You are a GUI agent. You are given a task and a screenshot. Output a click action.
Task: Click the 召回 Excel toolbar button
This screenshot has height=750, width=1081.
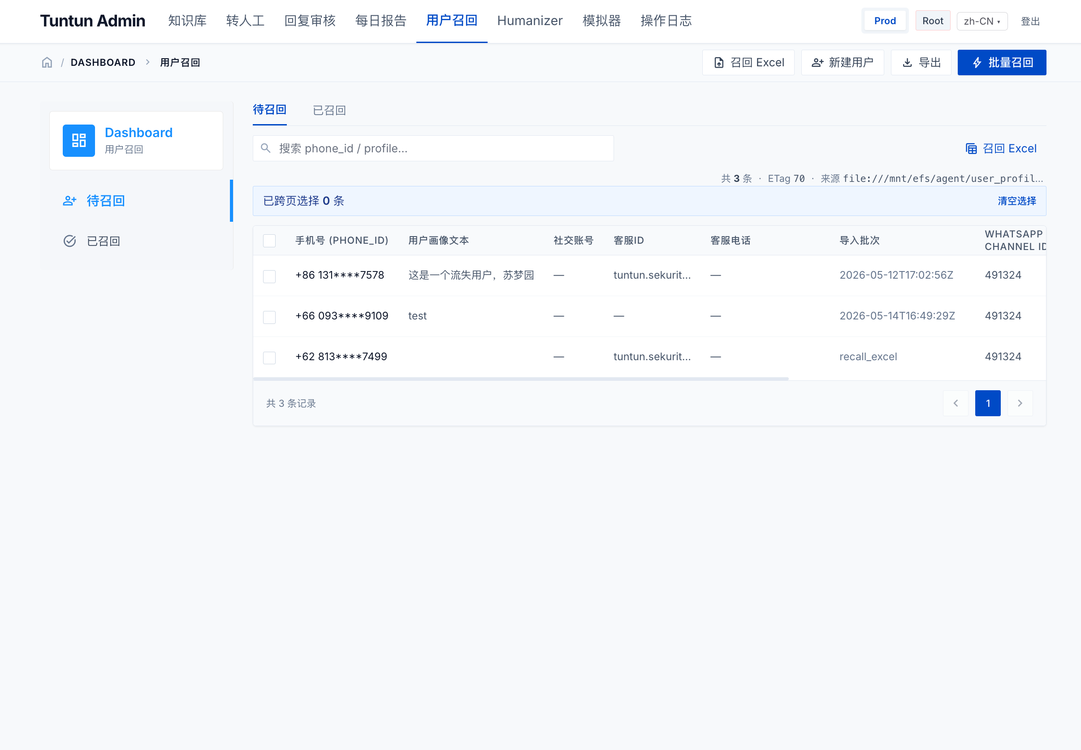pos(748,63)
